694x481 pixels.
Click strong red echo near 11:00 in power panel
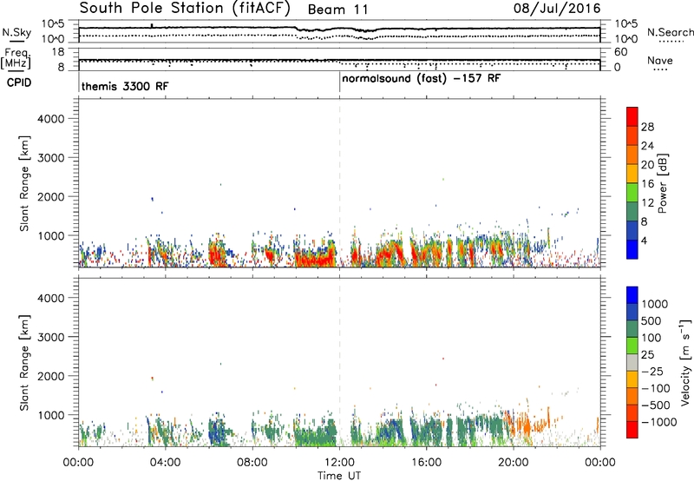point(316,258)
